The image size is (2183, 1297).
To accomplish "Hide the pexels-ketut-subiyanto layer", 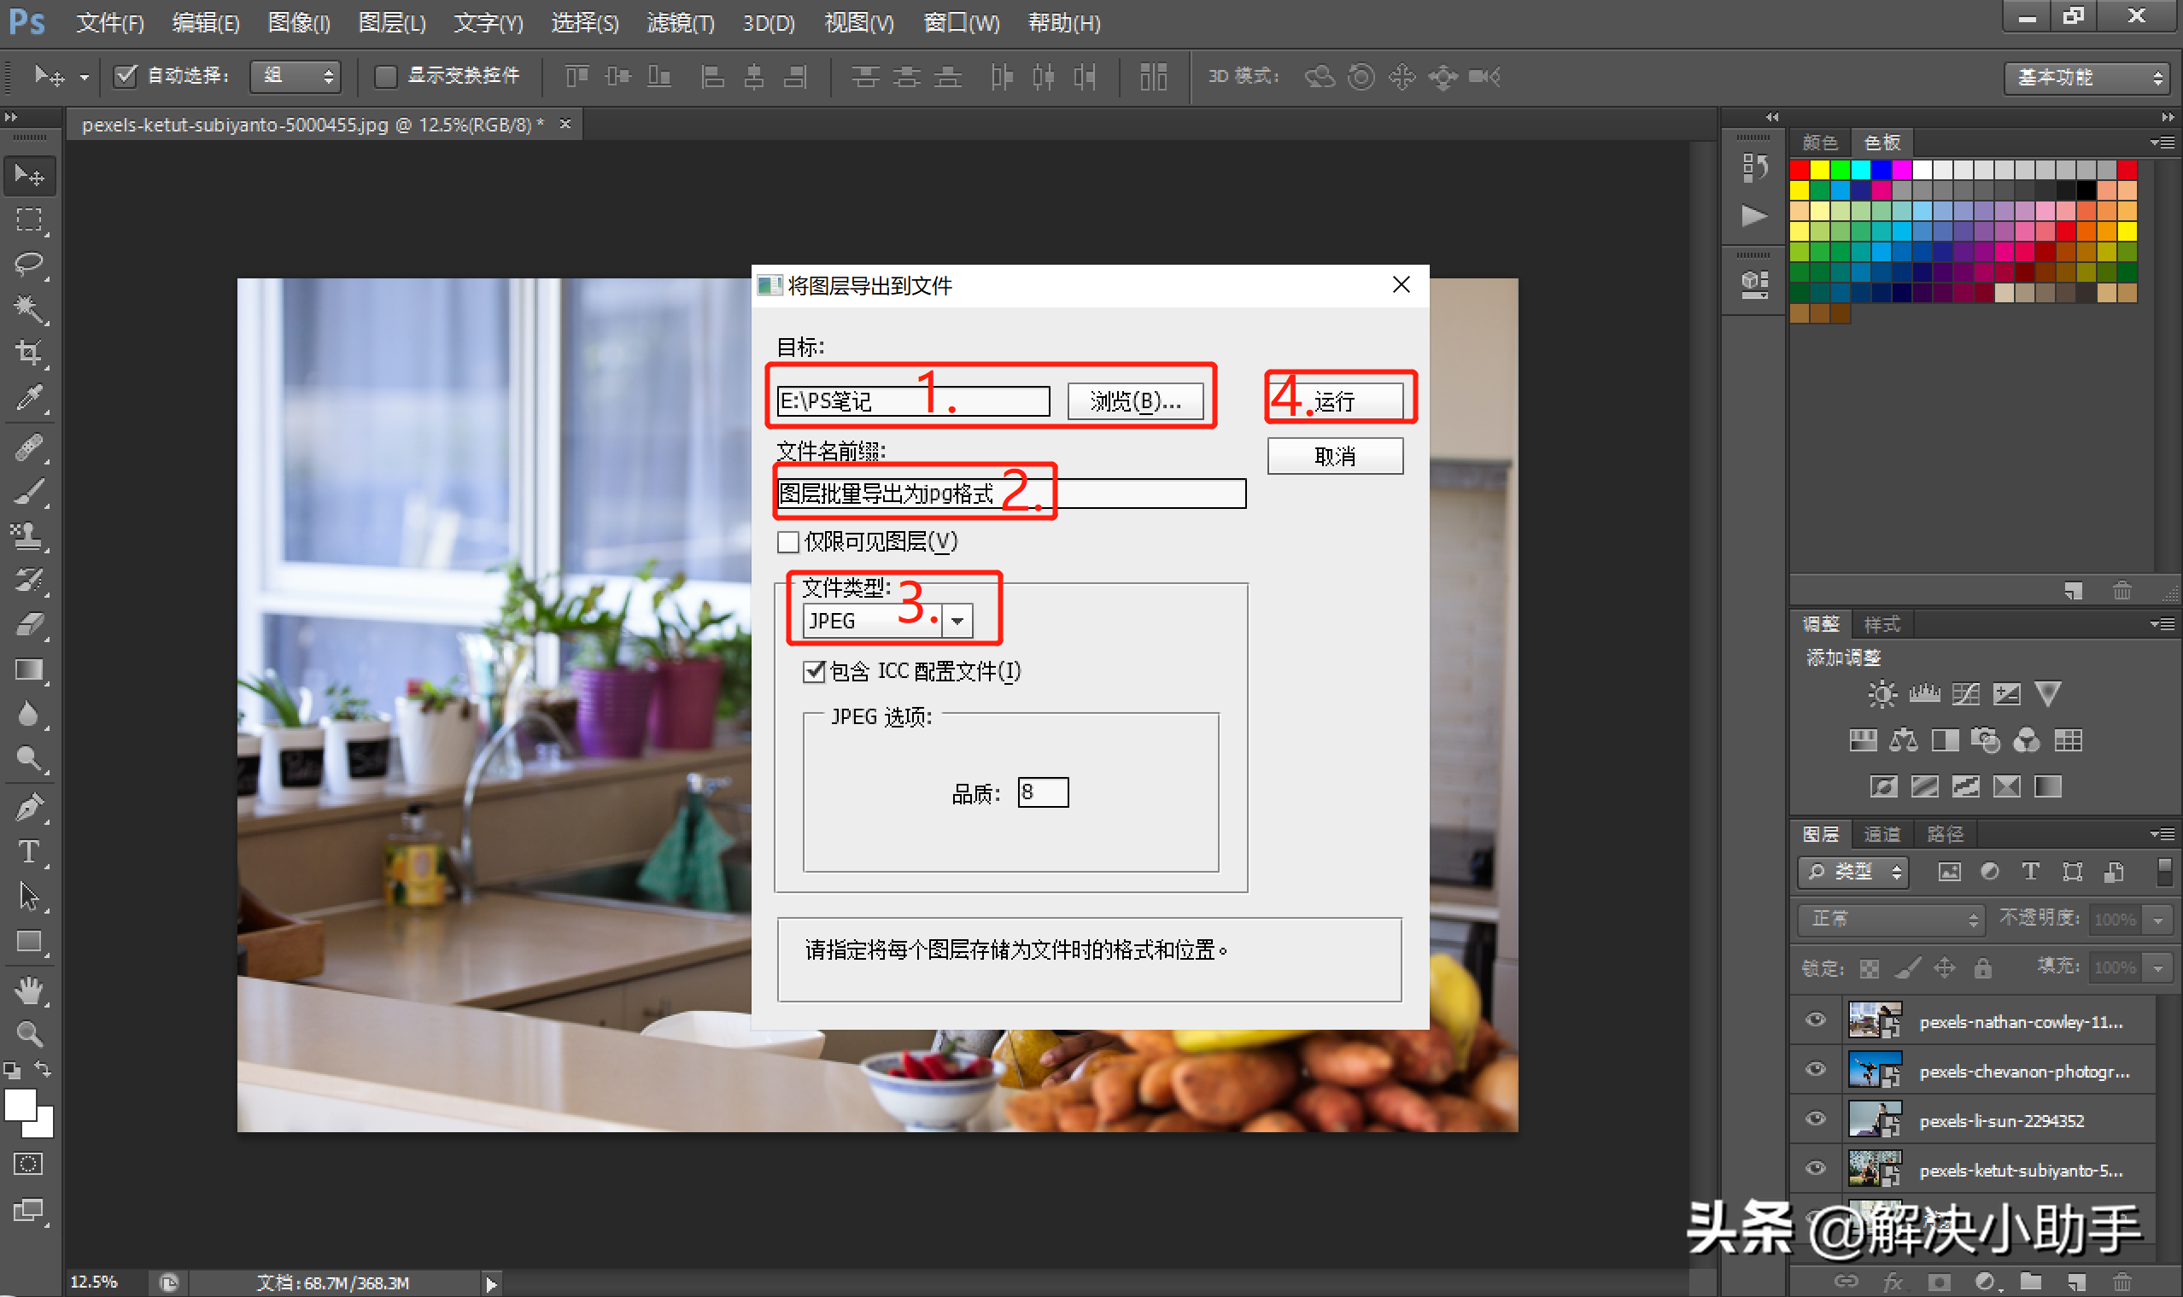I will pyautogui.click(x=1816, y=1169).
